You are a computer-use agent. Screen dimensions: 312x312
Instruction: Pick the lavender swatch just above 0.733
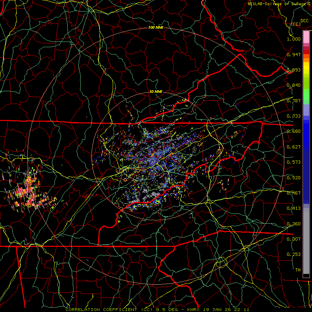(306, 110)
